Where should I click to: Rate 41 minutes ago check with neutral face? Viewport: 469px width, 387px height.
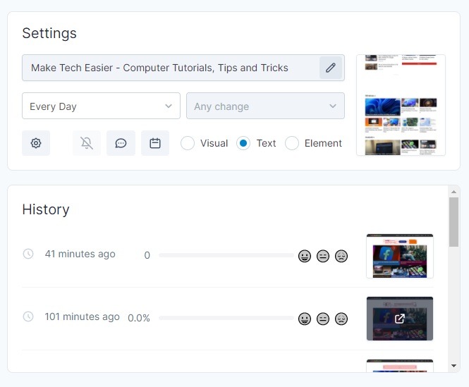[323, 256]
